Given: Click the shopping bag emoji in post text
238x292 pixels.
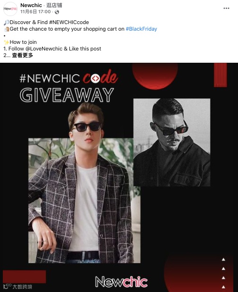Looking at the screenshot, I should point(7,29).
